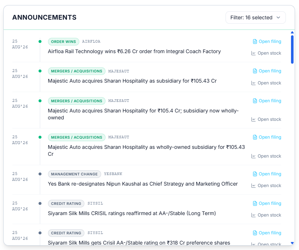This screenshot has height=250, width=299.
Task: Click the AIRFLOA ticker symbol
Action: (x=91, y=41)
